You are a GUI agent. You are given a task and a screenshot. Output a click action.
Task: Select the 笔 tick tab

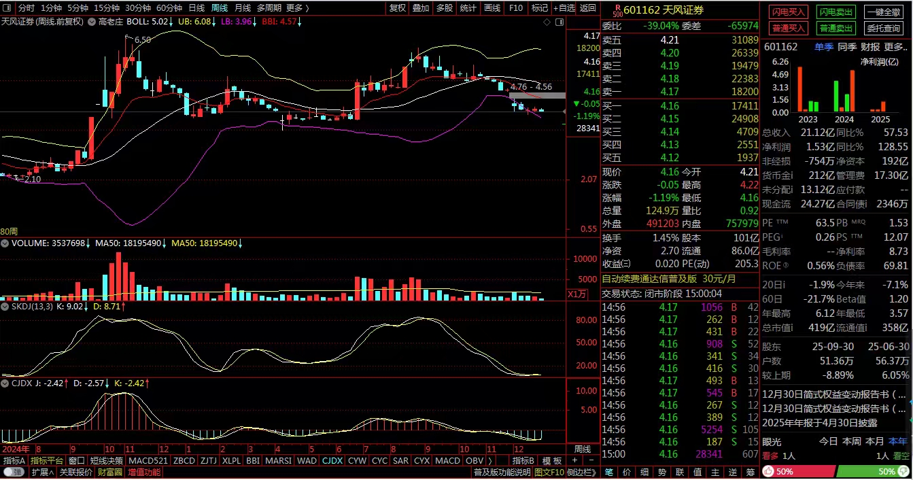coord(610,472)
